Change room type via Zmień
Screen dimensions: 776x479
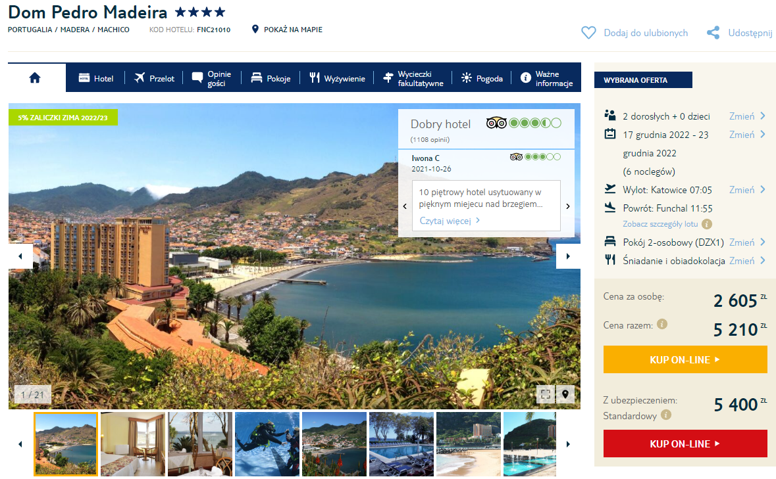pos(747,242)
